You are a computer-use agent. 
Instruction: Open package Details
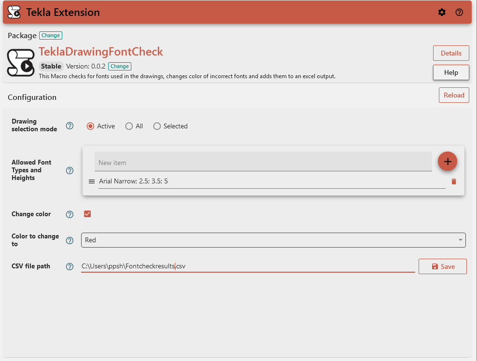point(451,53)
